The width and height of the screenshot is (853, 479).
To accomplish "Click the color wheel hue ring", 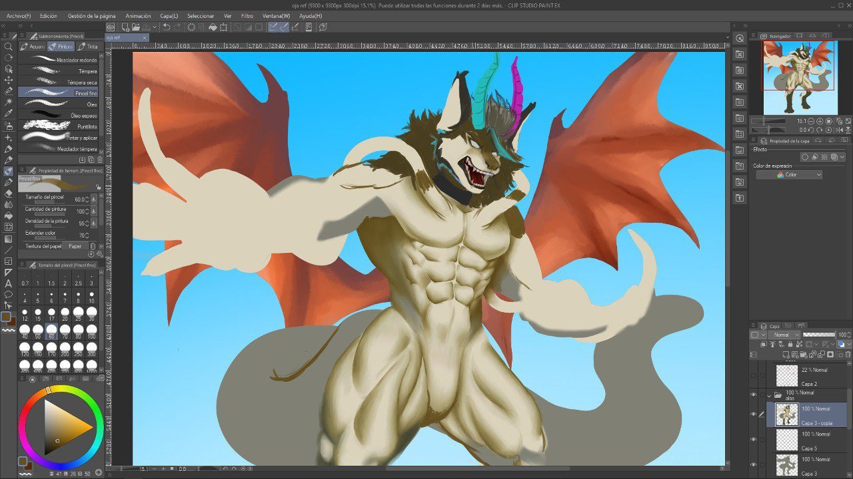I will coord(61,390).
